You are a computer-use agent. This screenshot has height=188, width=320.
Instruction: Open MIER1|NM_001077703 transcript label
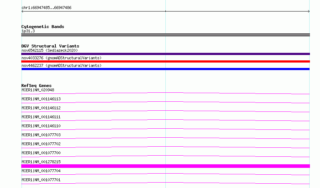41,135
